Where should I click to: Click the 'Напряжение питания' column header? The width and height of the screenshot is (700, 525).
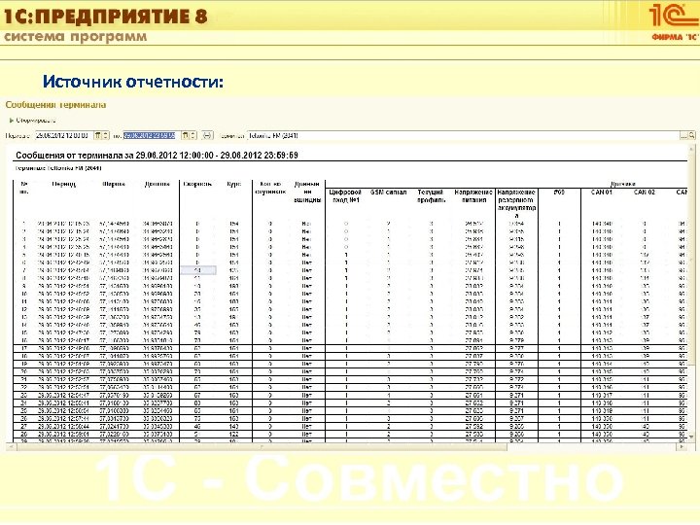point(473,196)
